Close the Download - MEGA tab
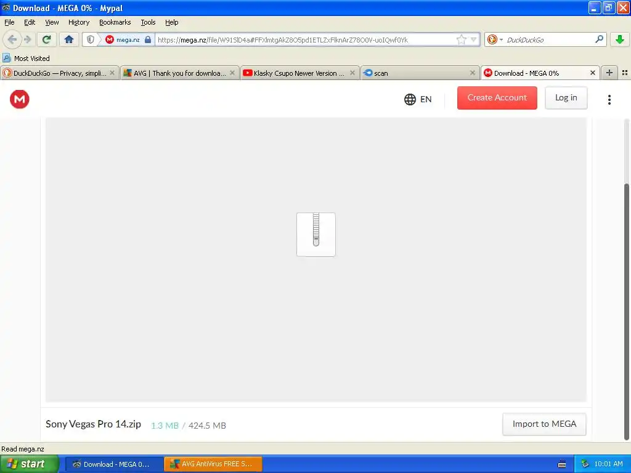The height and width of the screenshot is (473, 631). (592, 73)
